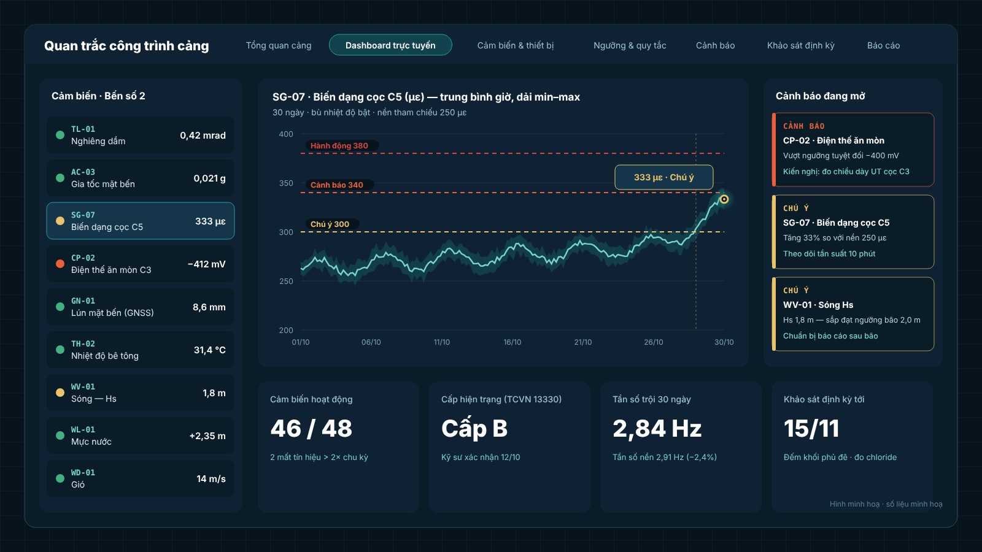Image resolution: width=982 pixels, height=552 pixels.
Task: Open the Cảm biến hoạt động 46 / 48 card
Action: point(338,447)
